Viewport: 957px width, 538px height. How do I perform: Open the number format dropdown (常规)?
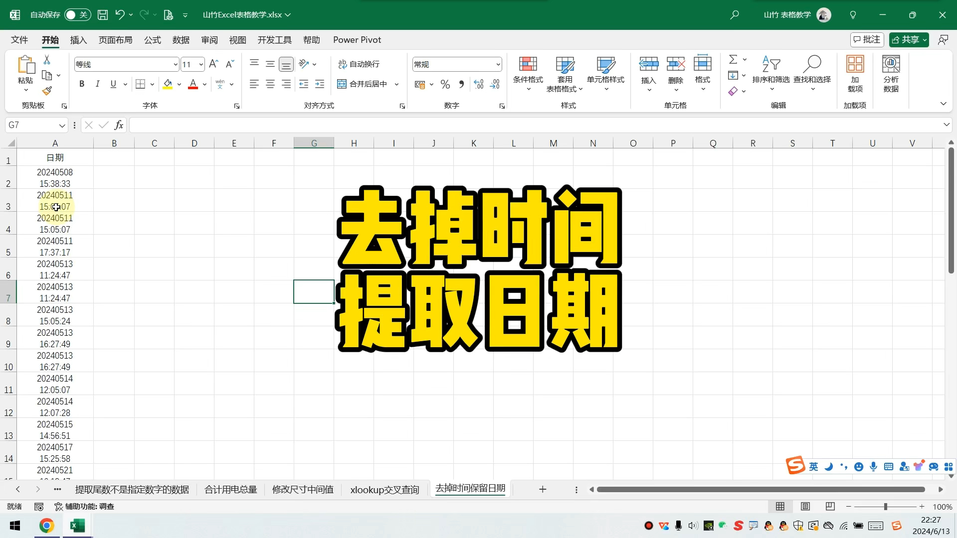tap(498, 64)
